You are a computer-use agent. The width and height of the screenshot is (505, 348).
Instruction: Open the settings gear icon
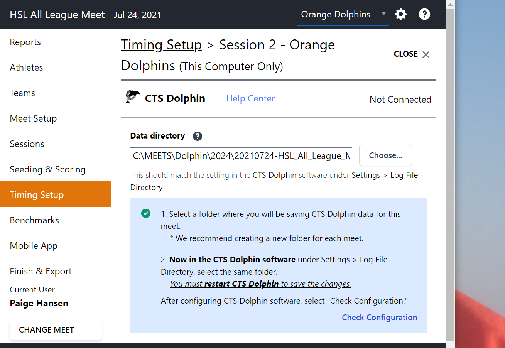(401, 15)
